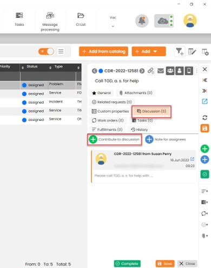Click Susan Perry's message avatar

click(x=101, y=159)
